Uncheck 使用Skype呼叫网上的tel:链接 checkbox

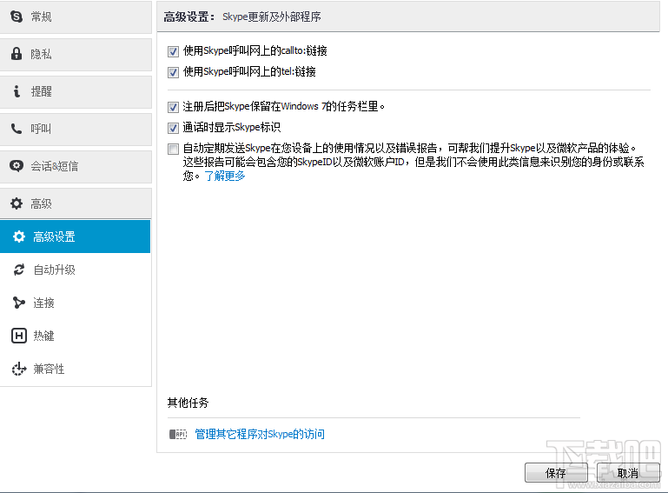(x=173, y=72)
